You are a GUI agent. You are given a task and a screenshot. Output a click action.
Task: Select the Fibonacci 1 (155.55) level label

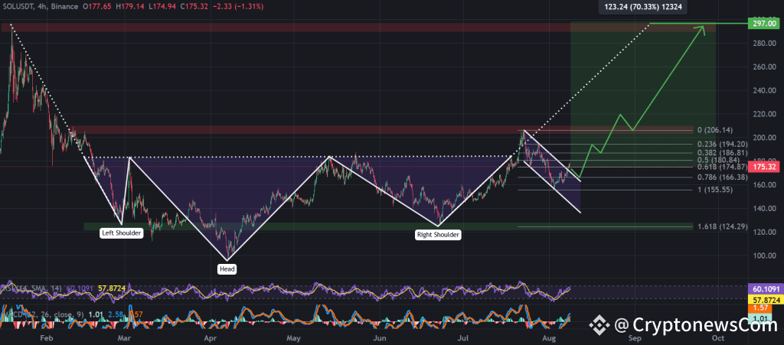point(715,190)
